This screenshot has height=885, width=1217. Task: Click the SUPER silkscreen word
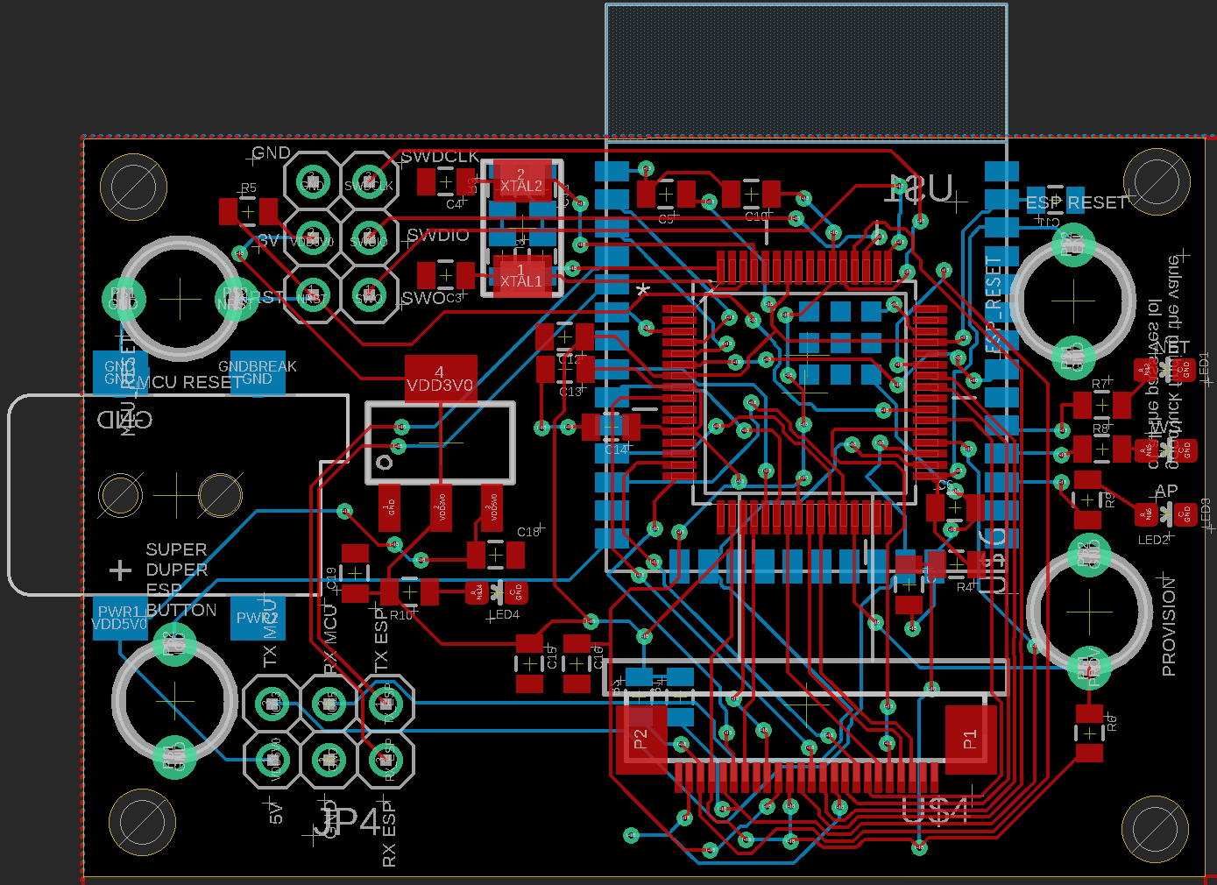pyautogui.click(x=176, y=549)
